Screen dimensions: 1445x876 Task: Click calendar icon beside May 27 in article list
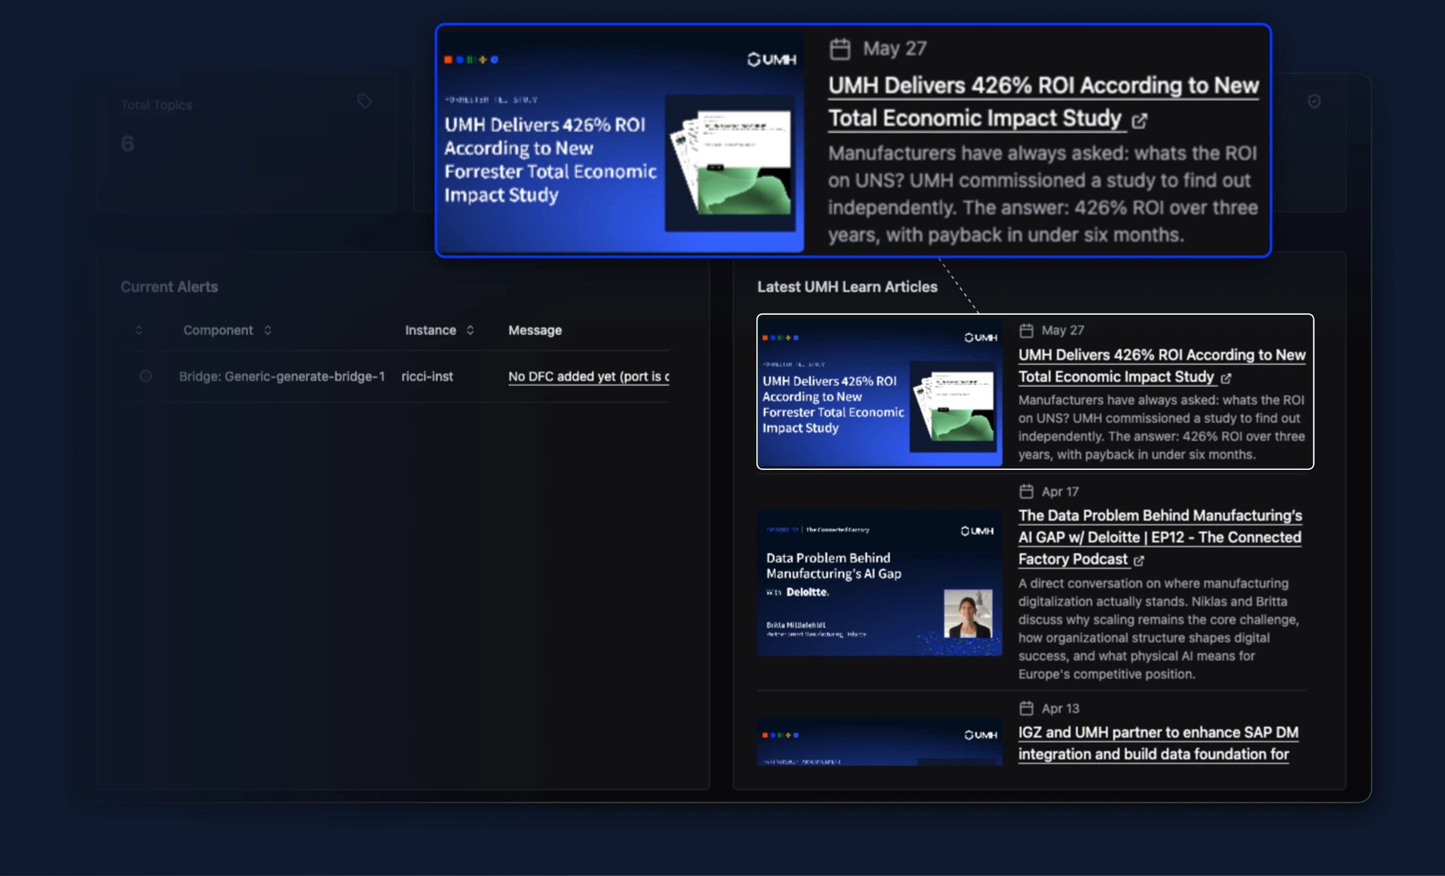pyautogui.click(x=1026, y=331)
